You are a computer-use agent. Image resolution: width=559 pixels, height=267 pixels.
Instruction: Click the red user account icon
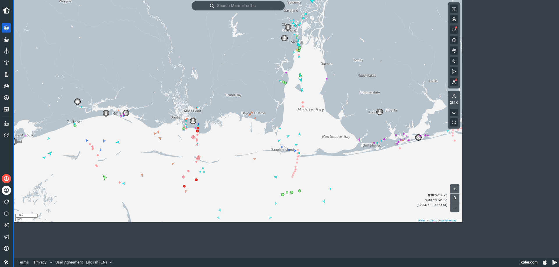point(6,179)
